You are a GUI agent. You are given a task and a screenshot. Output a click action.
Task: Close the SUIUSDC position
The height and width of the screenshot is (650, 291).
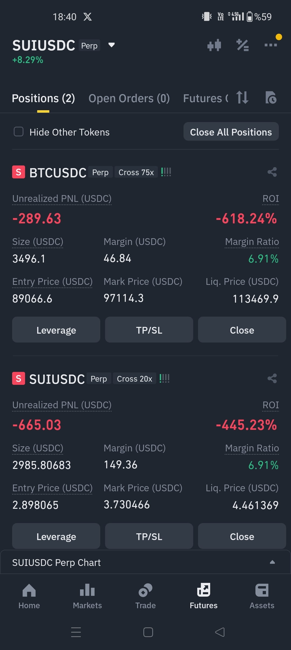coord(242,536)
